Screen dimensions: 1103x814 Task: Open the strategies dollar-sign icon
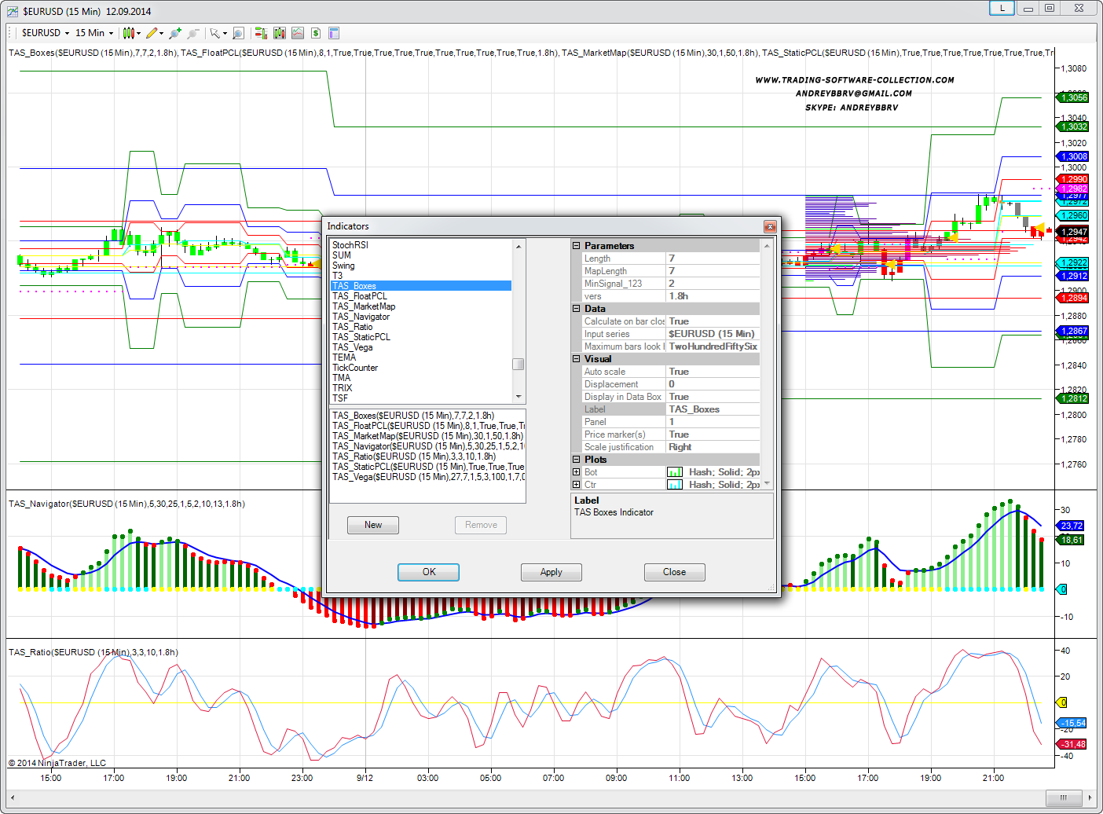[x=315, y=33]
